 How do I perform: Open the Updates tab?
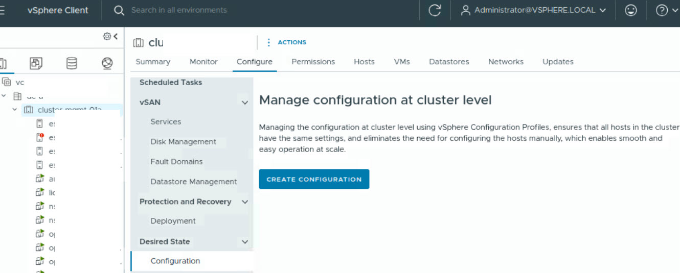[558, 62]
